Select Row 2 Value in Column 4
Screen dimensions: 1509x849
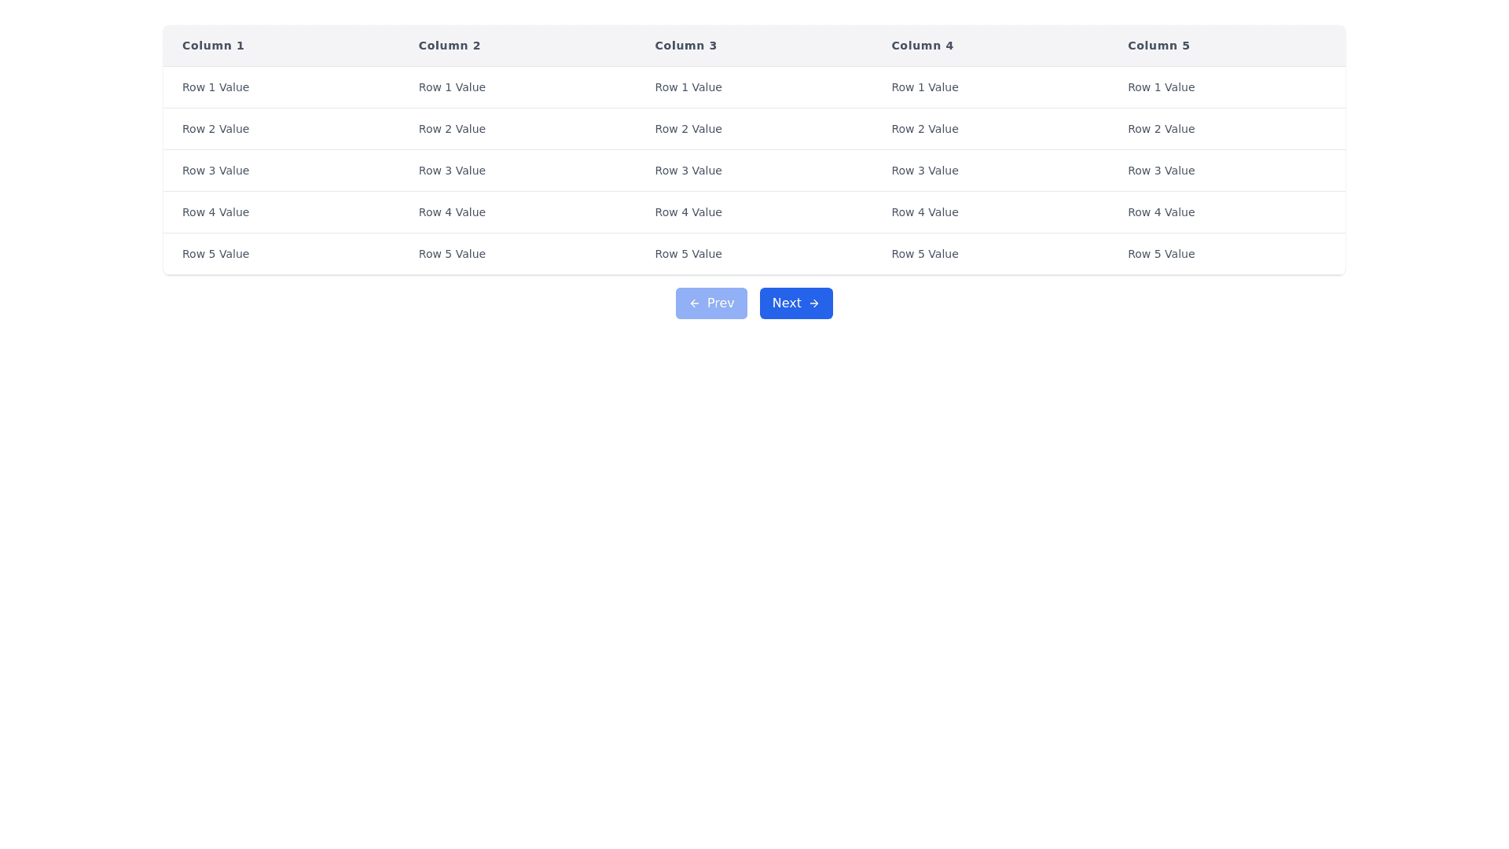[x=924, y=129]
